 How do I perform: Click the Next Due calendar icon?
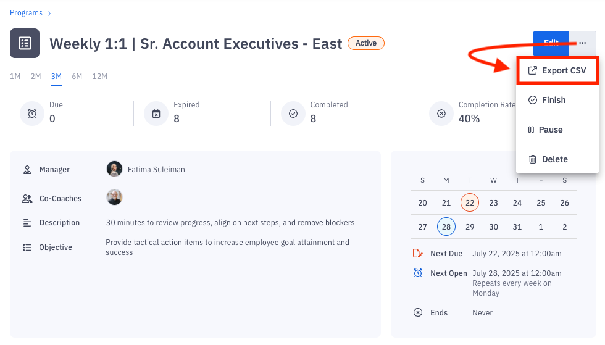418,254
